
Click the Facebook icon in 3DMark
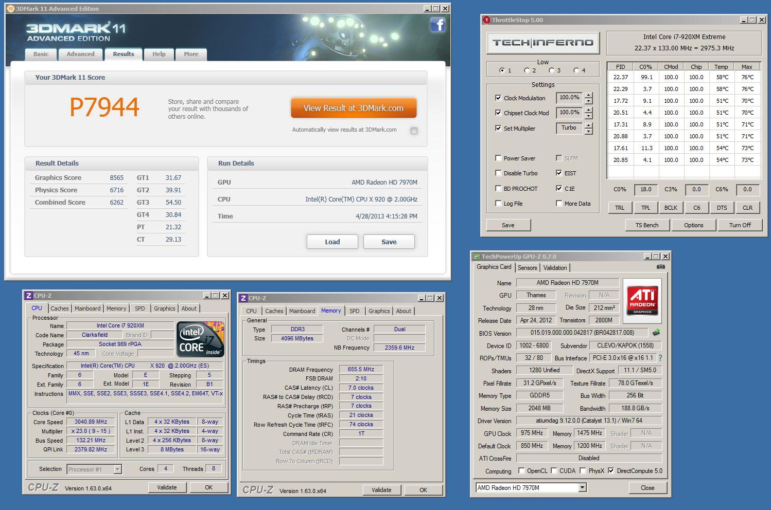coord(438,25)
